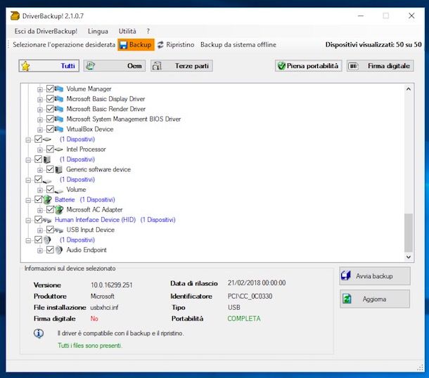The height and width of the screenshot is (378, 429).
Task: Refresh the list with Aggiorna
Action: (375, 299)
